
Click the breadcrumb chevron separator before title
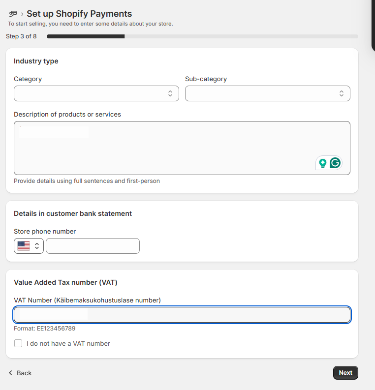22,14
